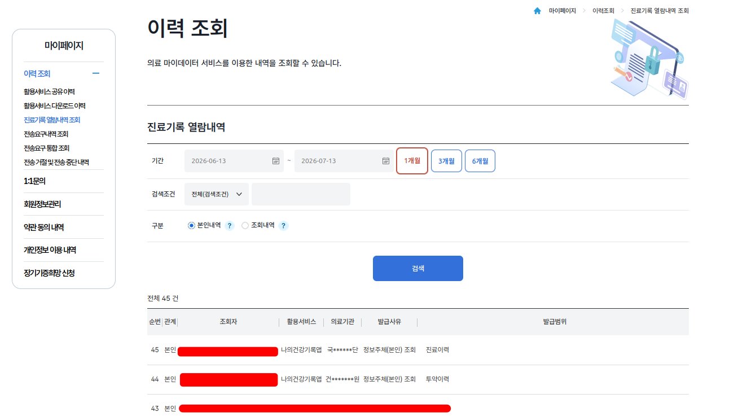Go to 장기기증희망 신청 menu
This screenshot has height=416, width=734.
tap(49, 273)
